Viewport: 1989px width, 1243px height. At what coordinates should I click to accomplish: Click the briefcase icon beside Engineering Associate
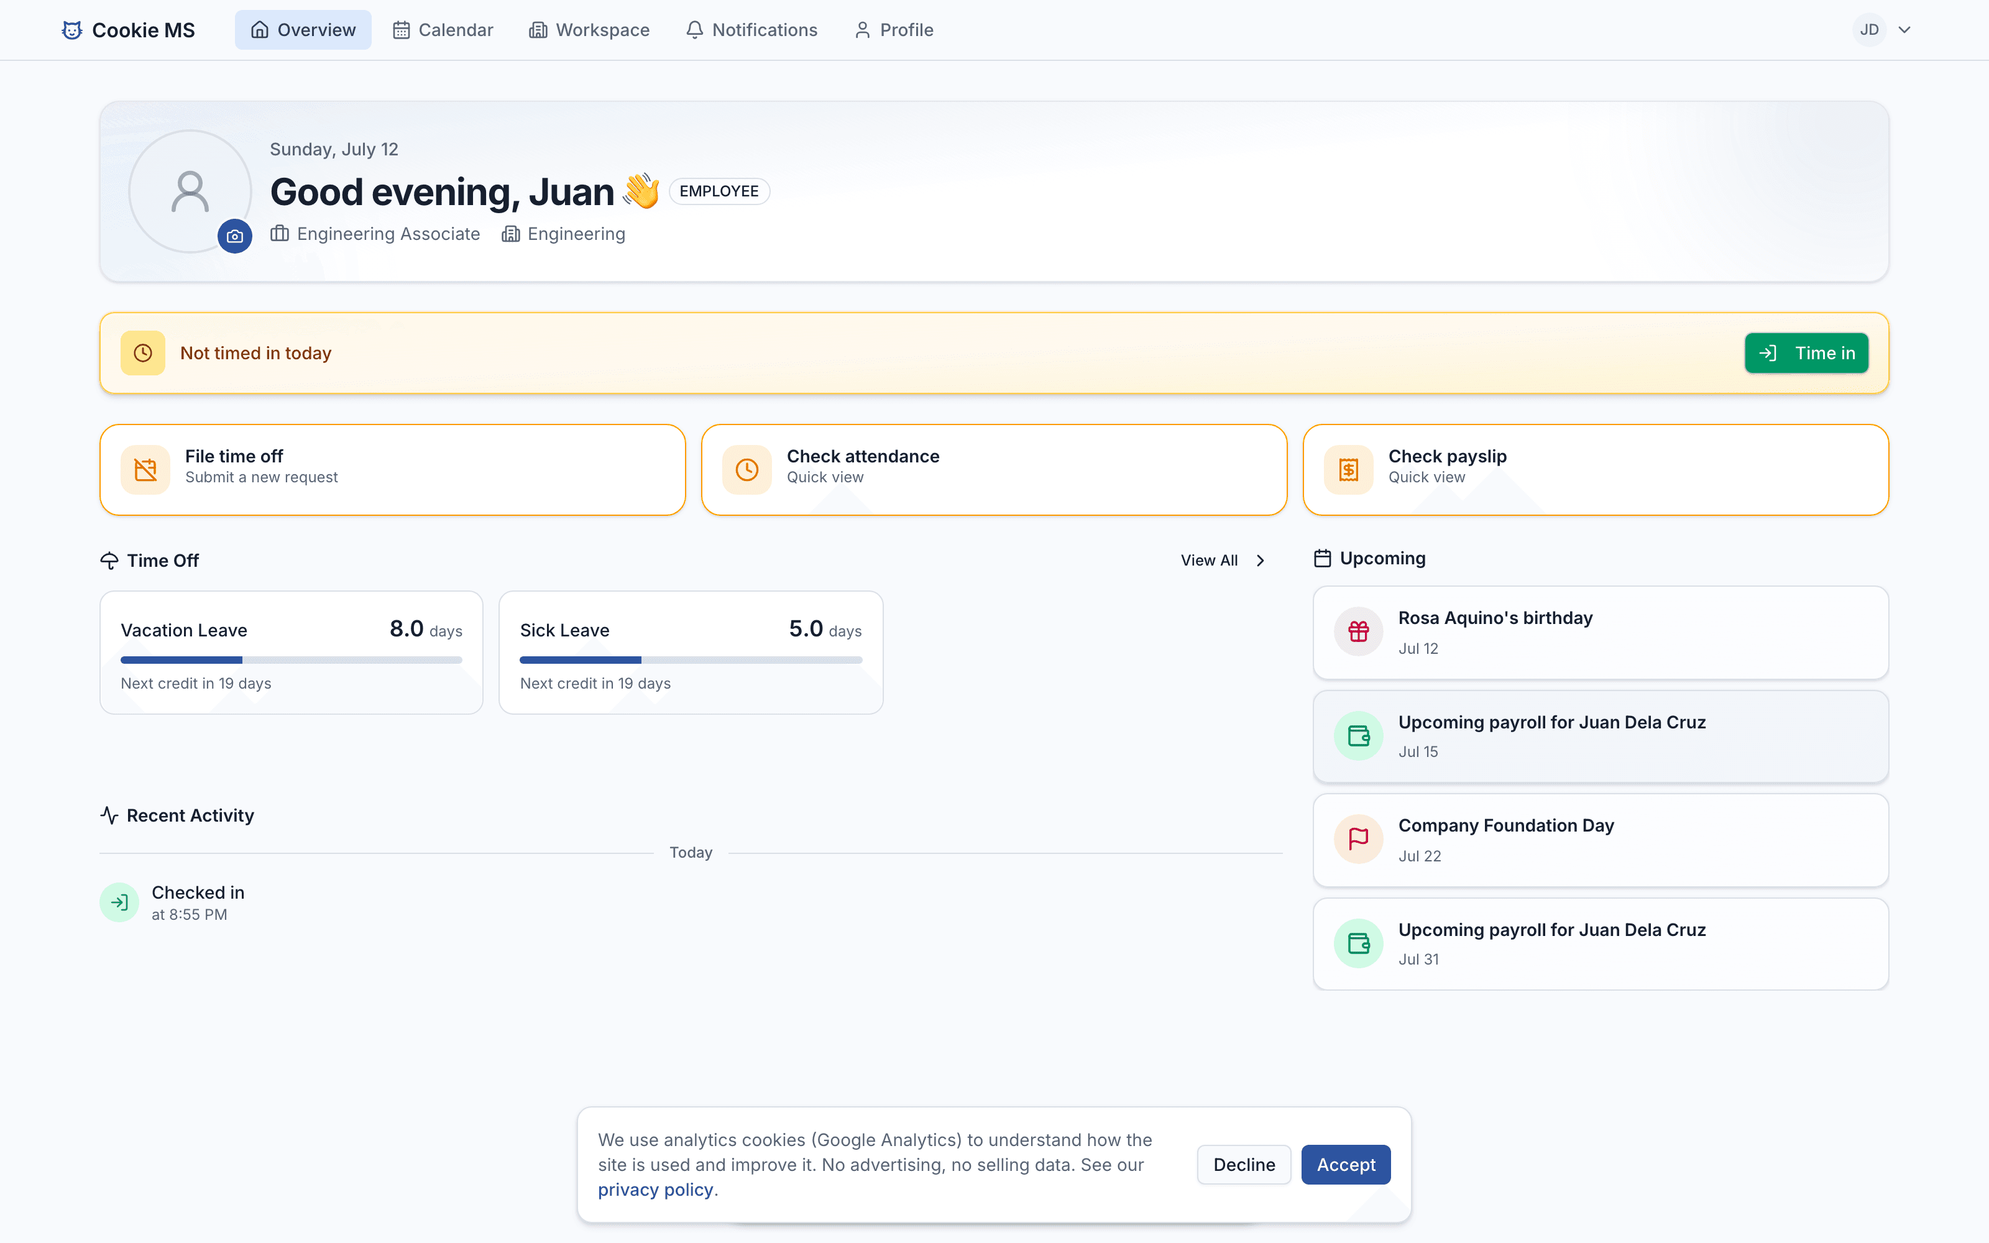point(280,234)
